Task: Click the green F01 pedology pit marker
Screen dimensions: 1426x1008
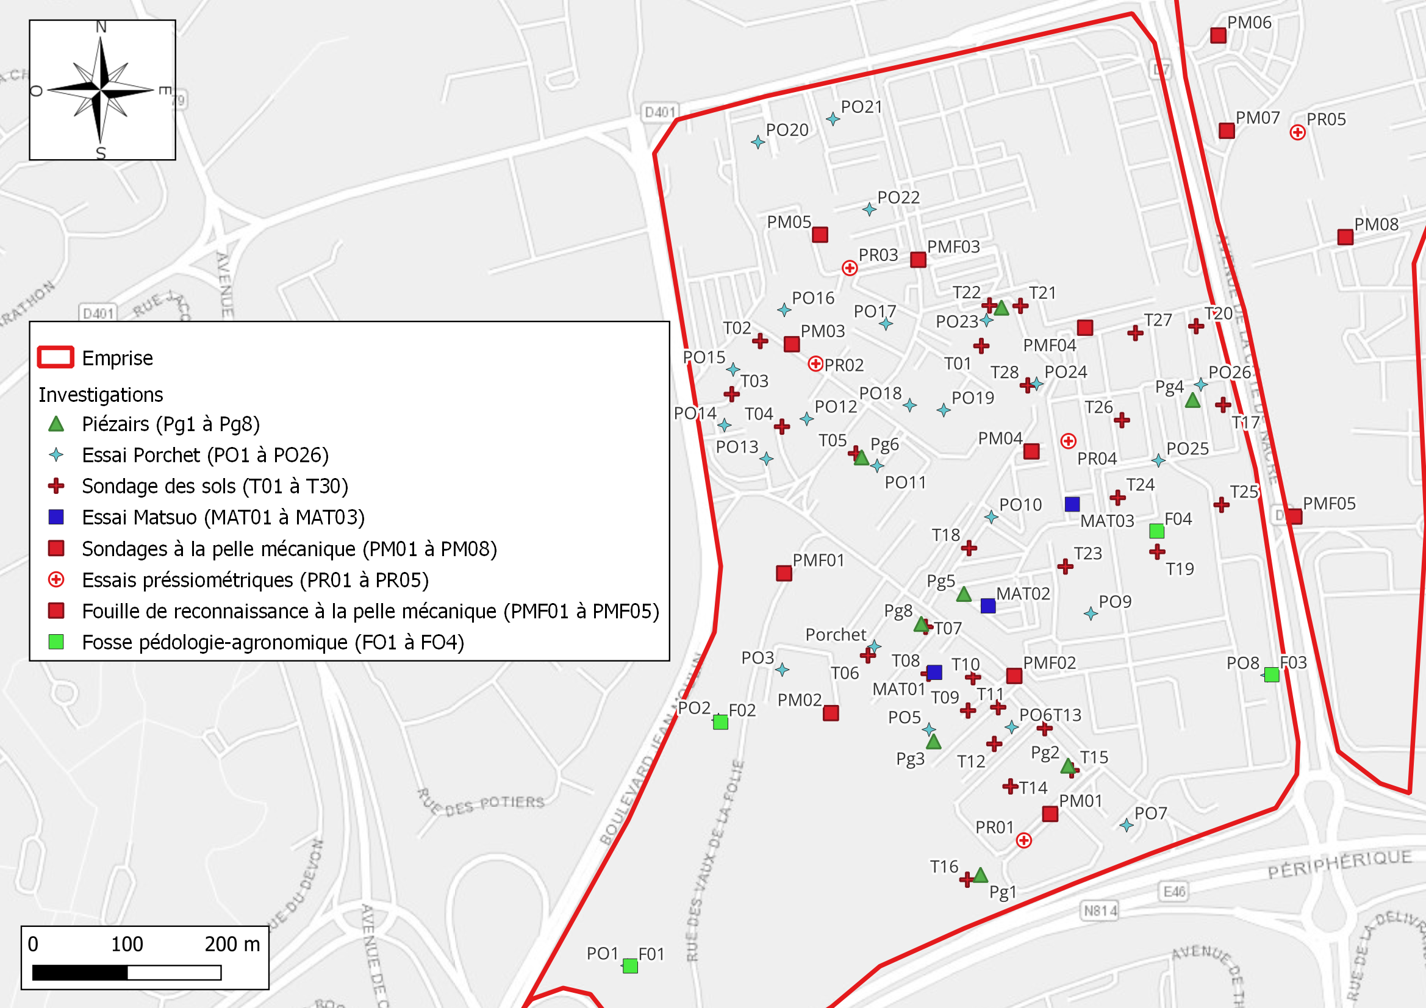Action: (630, 966)
